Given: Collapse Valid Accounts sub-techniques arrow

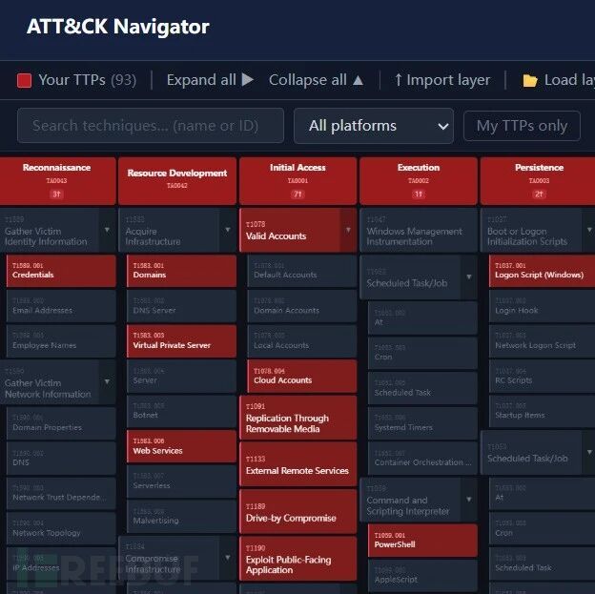Looking at the screenshot, I should (x=348, y=230).
